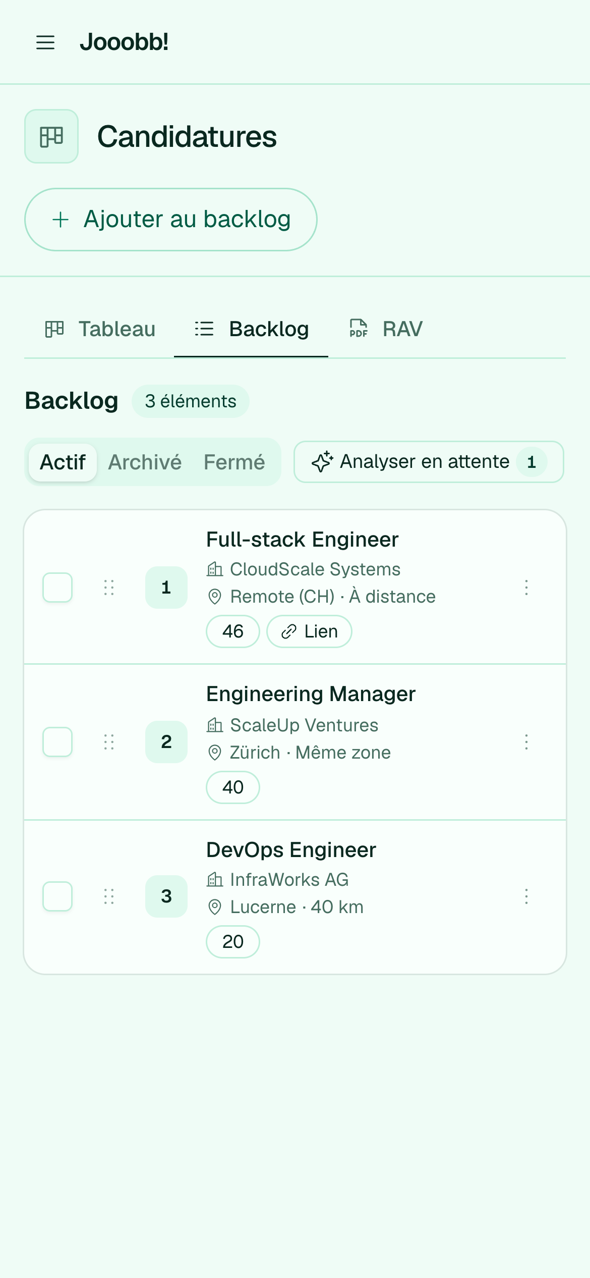Click the 3 éléments count badge
Screen dimensions: 590x1278
pyautogui.click(x=191, y=401)
